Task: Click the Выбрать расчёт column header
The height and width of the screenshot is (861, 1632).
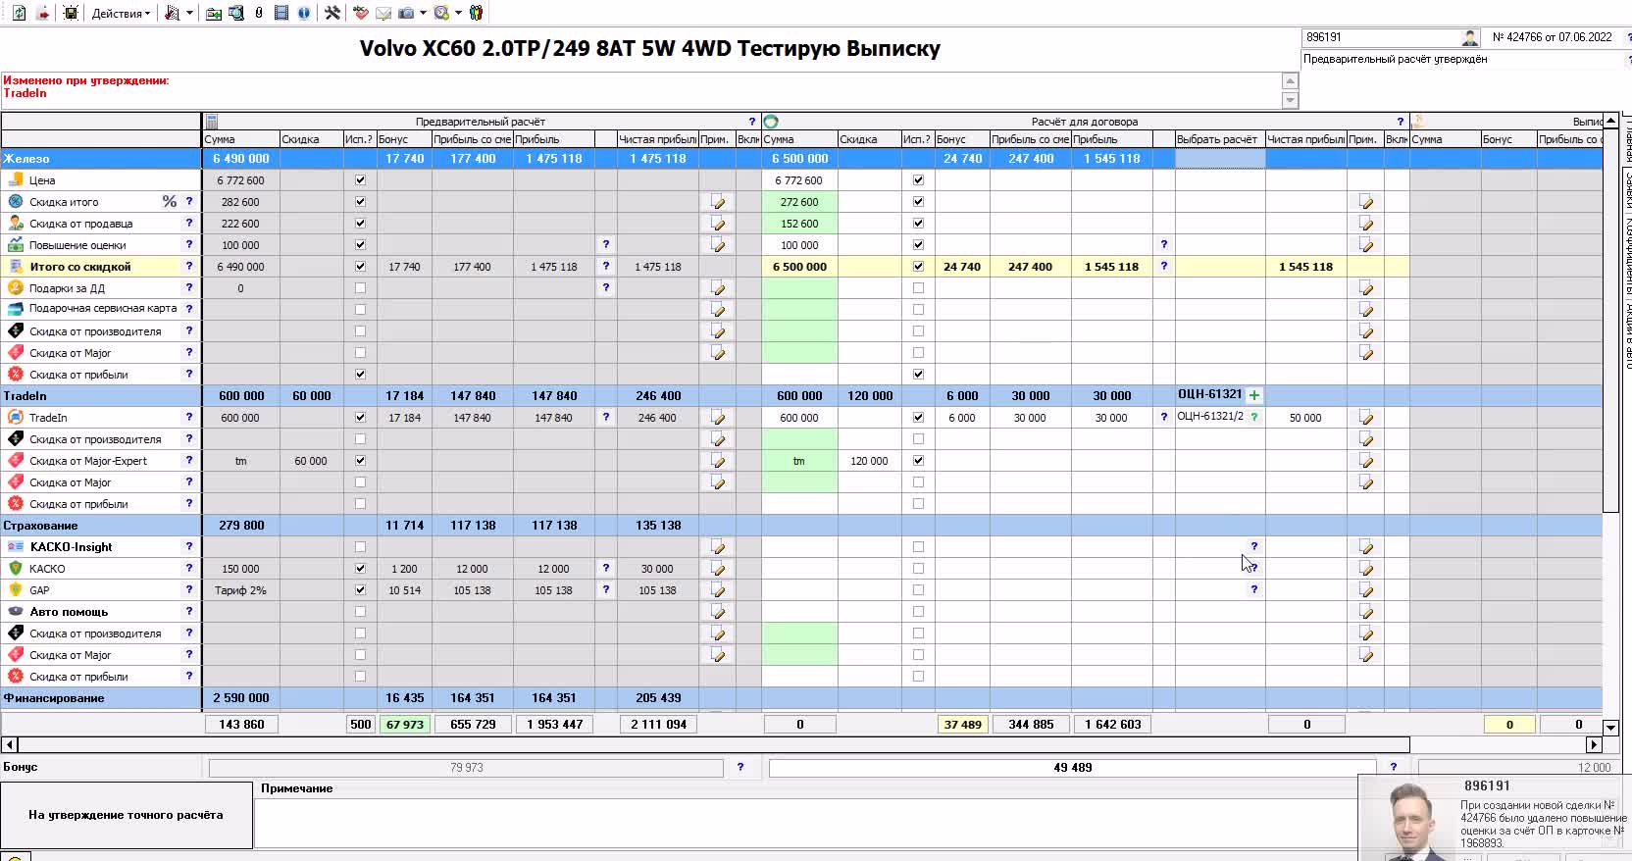Action: pos(1220,139)
